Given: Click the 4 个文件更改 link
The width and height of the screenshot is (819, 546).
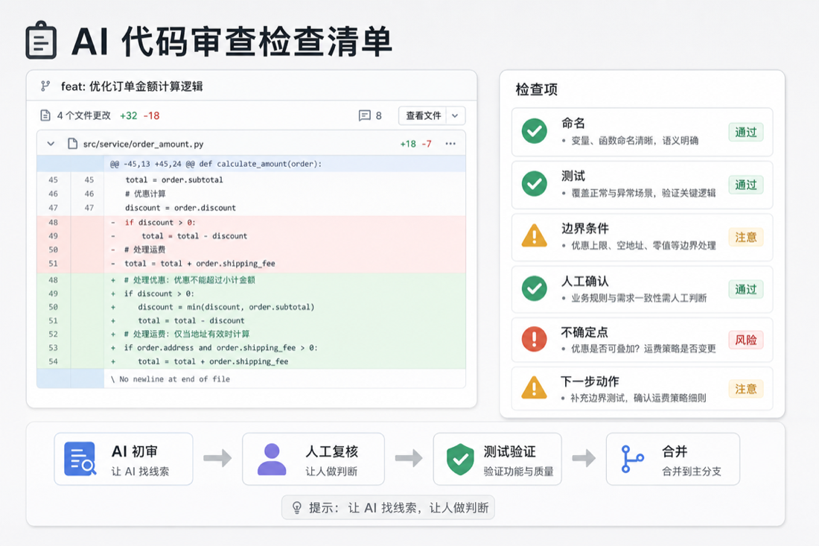Looking at the screenshot, I should click(x=83, y=115).
